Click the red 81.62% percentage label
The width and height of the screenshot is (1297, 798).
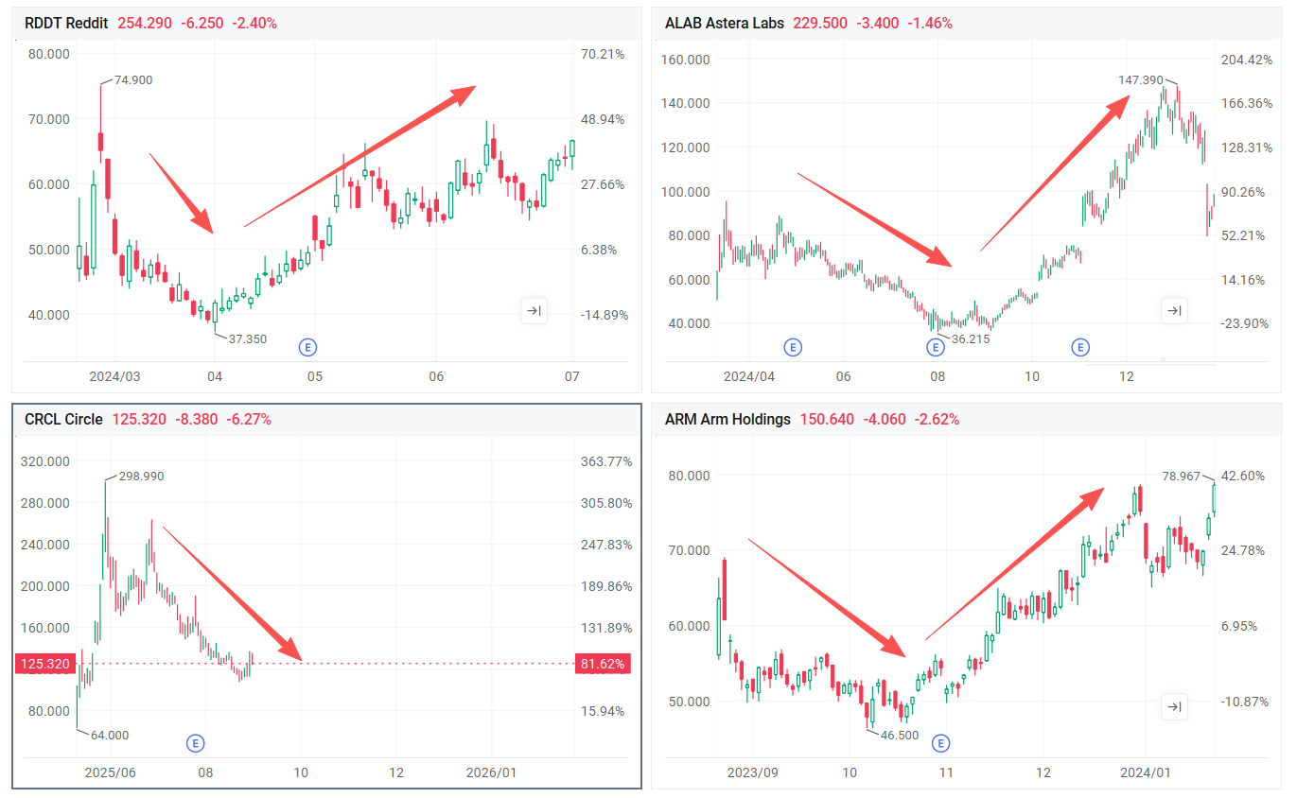tap(602, 664)
